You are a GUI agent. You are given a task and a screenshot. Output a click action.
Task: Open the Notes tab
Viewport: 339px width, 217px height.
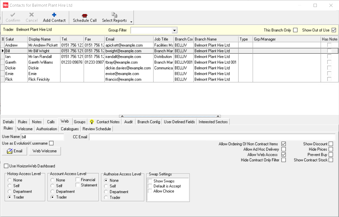click(37, 122)
